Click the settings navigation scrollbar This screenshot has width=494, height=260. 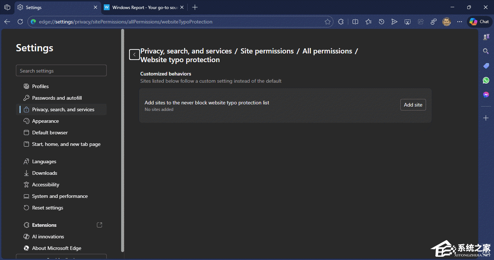click(x=123, y=140)
